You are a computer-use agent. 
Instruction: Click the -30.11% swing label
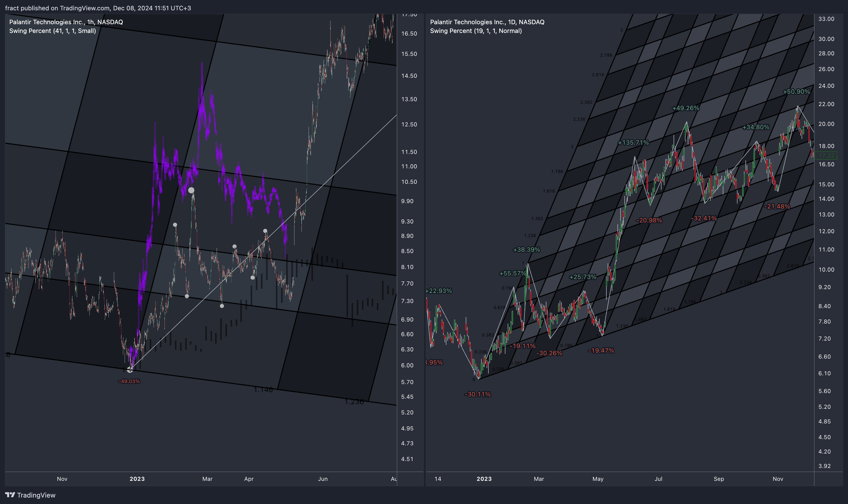(478, 394)
